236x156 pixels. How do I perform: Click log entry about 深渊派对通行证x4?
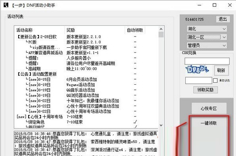click(86, 152)
